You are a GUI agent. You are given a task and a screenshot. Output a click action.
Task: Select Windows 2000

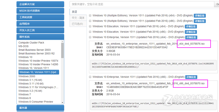(27, 76)
